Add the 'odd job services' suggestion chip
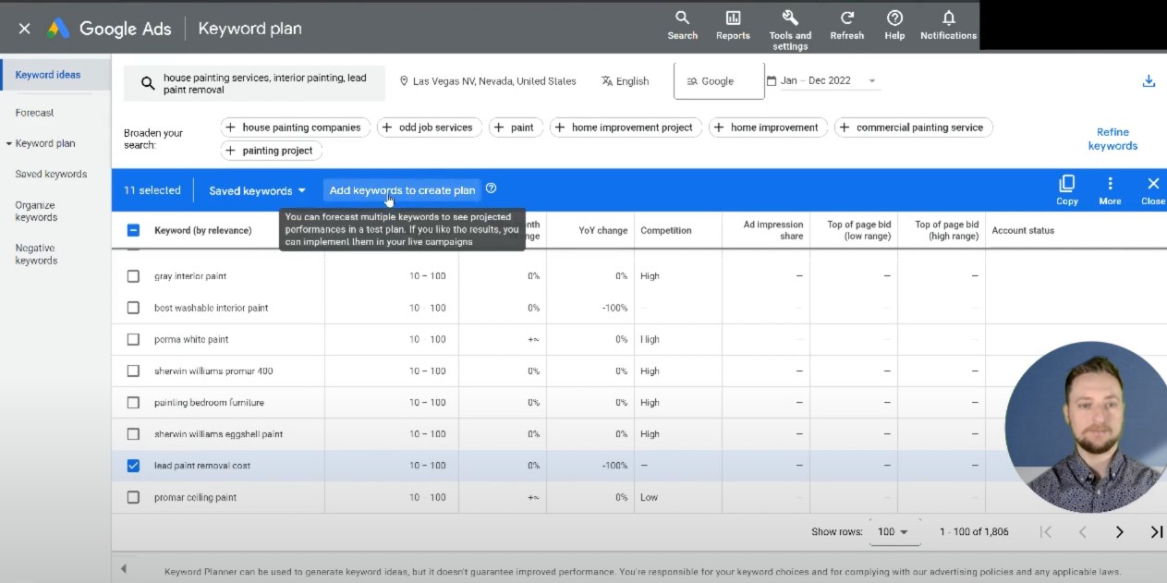Image resolution: width=1167 pixels, height=583 pixels. click(430, 128)
